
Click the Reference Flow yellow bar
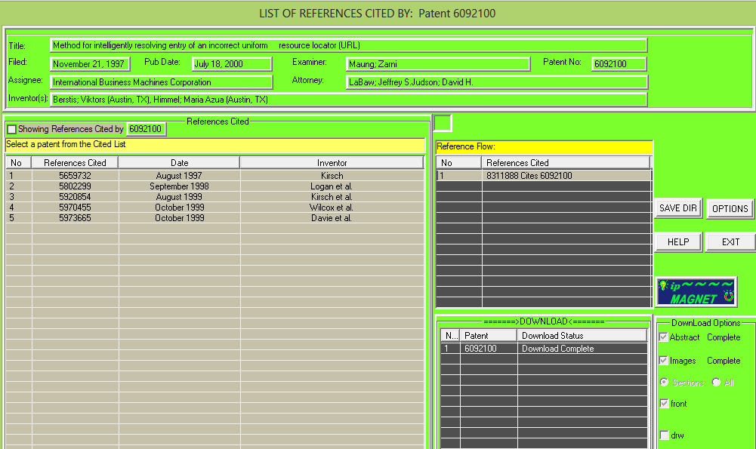pos(544,146)
